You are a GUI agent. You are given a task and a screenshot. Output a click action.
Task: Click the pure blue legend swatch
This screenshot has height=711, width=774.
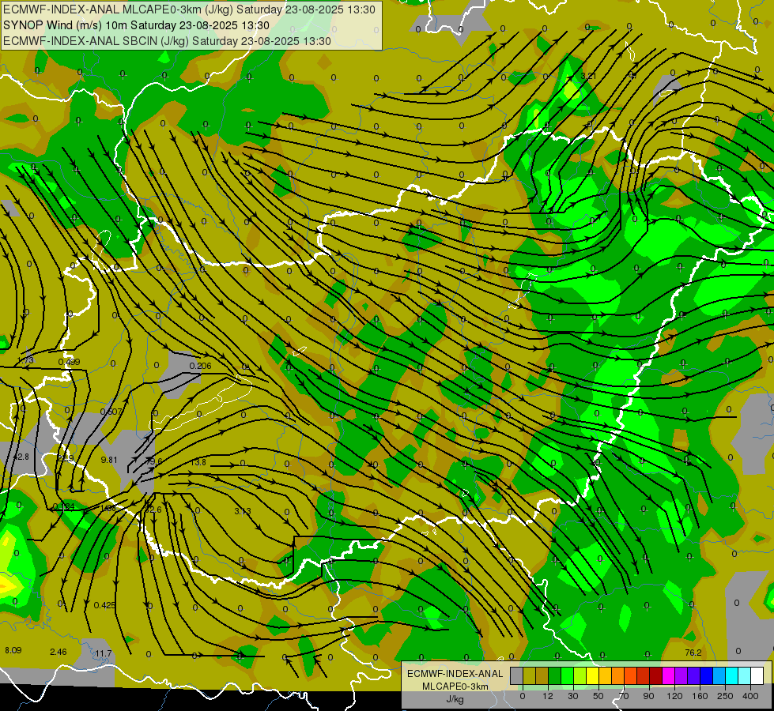tap(706, 675)
